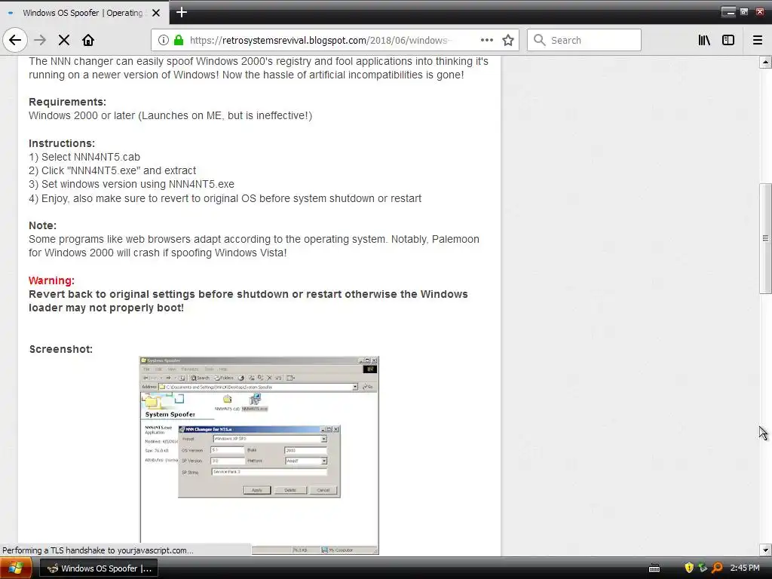Image resolution: width=772 pixels, height=579 pixels.
Task: Click the Note heading
Action: [42, 225]
